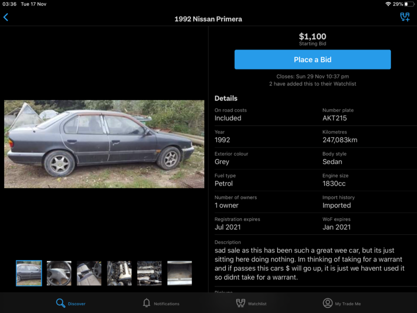Screen dimensions: 417x313
Task: Tap the '1992 Nissan Primera' page title
Action: [208, 19]
